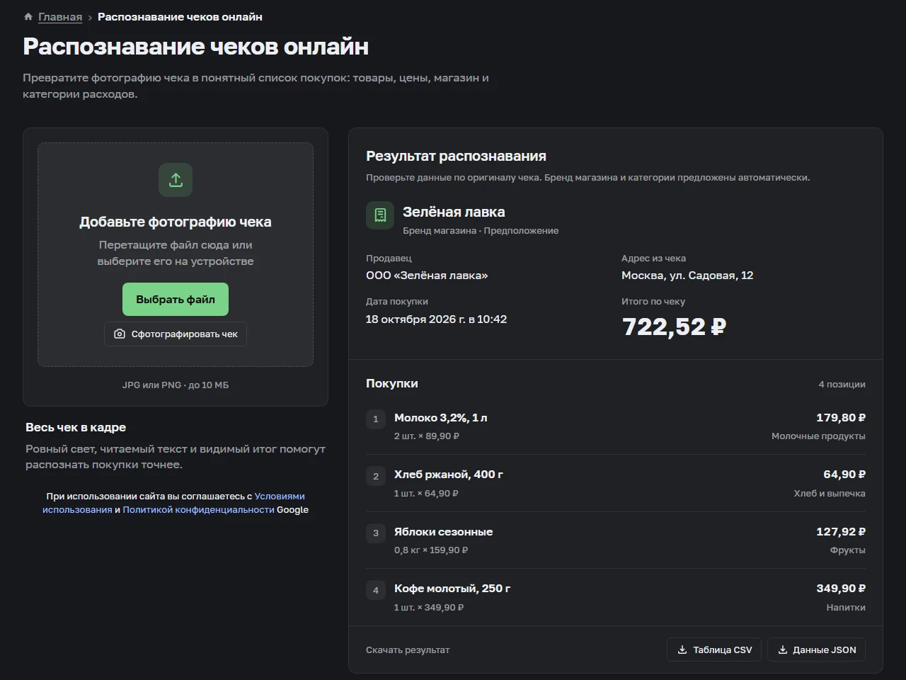Click the Выбрать файл button
Viewport: 906px width, 680px height.
[x=176, y=300]
